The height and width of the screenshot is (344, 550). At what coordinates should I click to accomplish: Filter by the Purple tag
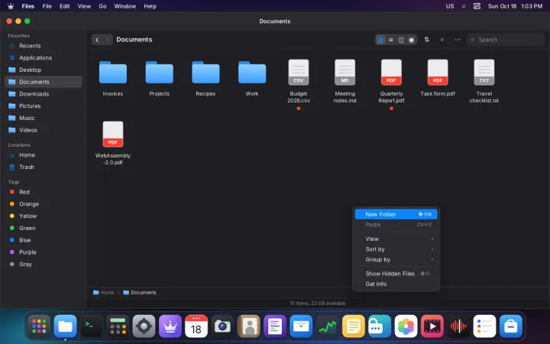coord(44,252)
